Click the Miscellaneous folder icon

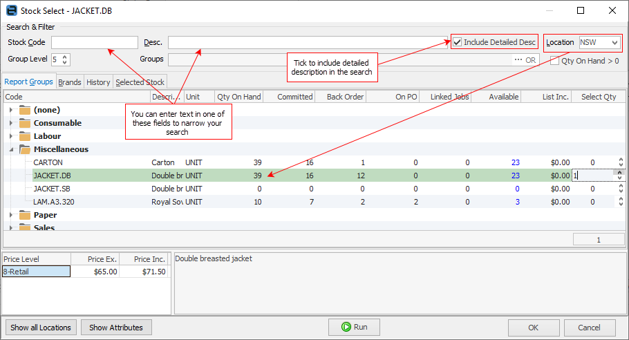25,149
